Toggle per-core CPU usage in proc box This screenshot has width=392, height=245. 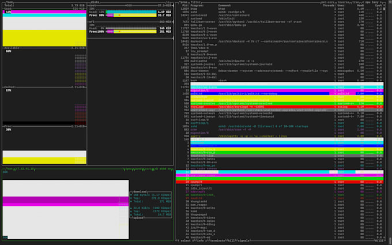point(328,2)
